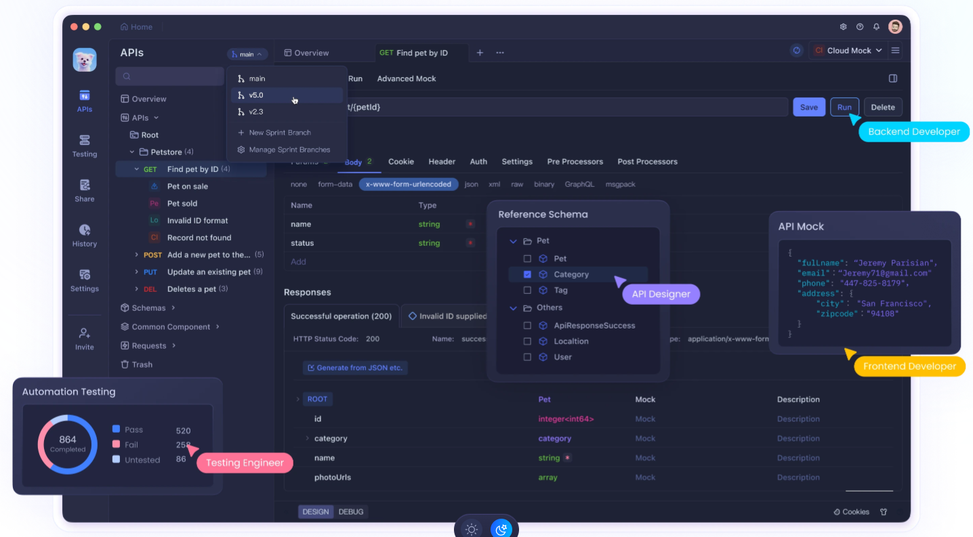Click Generate from JSON etc. button
973x537 pixels.
pos(355,368)
